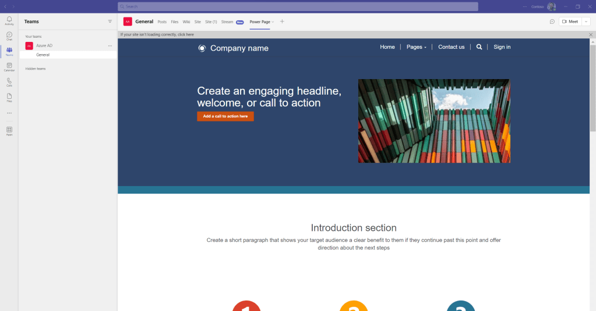Go to the Calendar app icon
This screenshot has width=596, height=311.
[x=9, y=67]
